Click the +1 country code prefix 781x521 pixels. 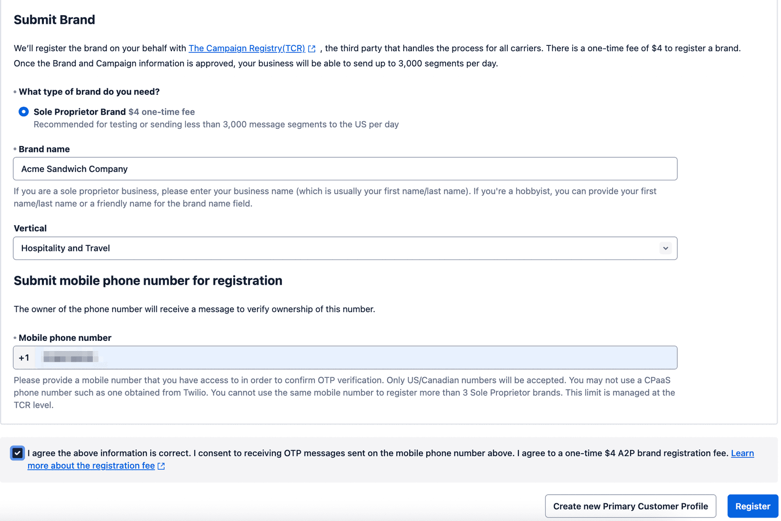point(24,357)
